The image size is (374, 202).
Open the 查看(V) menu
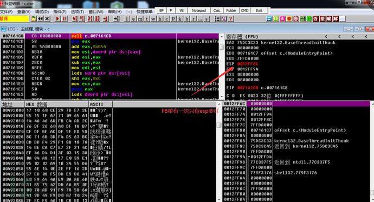tap(24, 11)
